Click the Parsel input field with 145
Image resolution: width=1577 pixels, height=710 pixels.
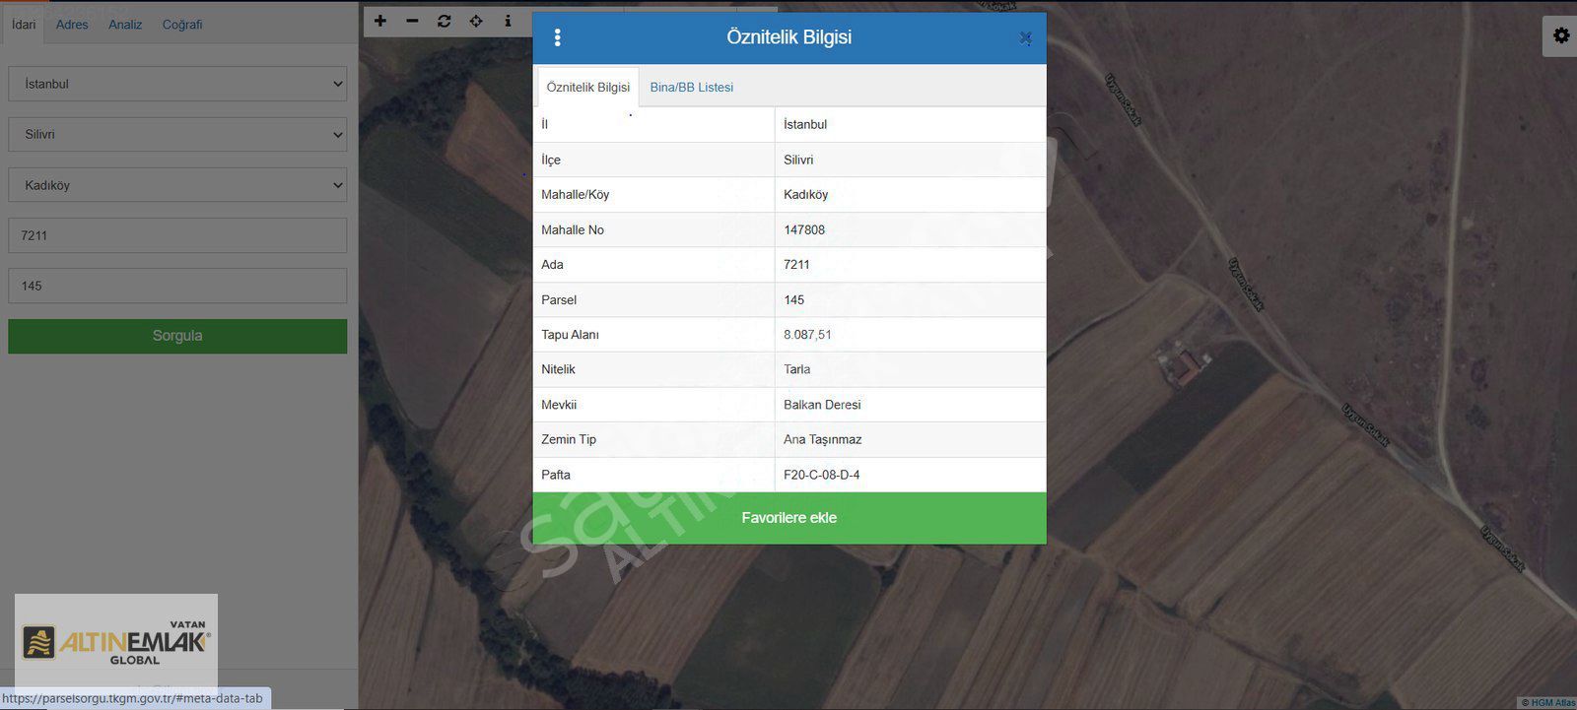pos(177,286)
